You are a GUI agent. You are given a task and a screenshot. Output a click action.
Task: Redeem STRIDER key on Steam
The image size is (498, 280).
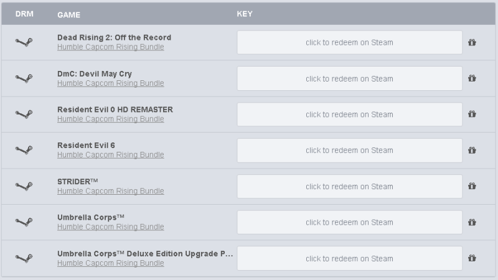click(349, 186)
